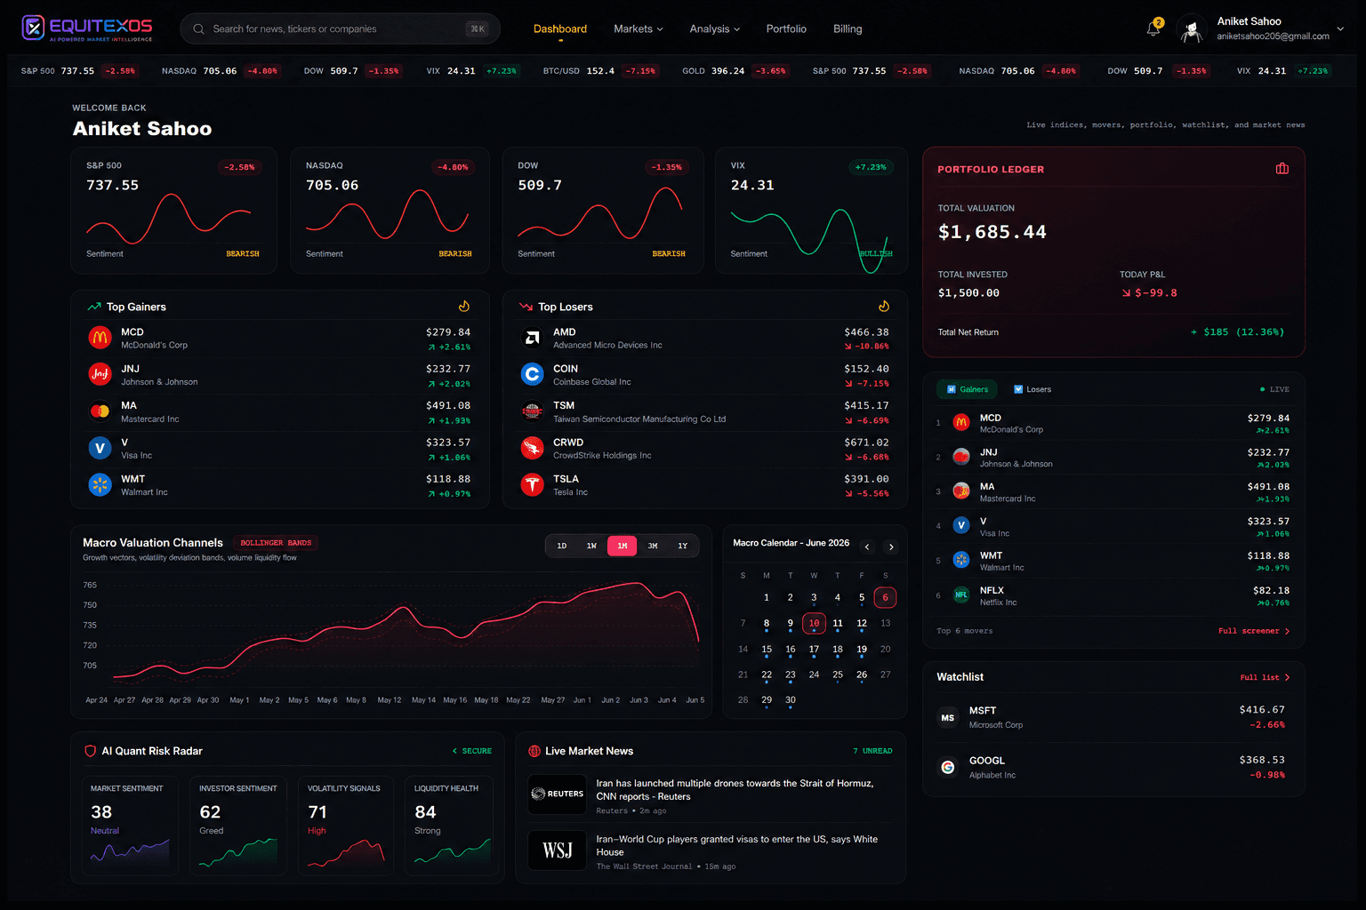Open the Portfolio Ledger briefcase icon
The height and width of the screenshot is (910, 1366).
(1282, 169)
